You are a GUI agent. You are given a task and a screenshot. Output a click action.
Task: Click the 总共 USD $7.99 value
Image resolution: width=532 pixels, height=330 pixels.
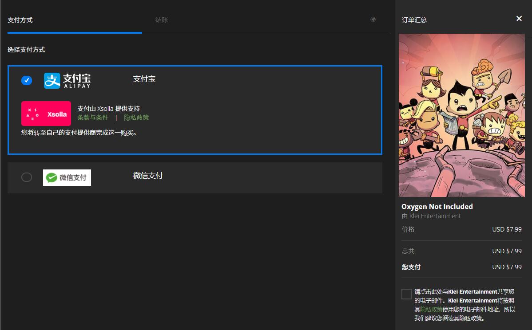coord(507,251)
